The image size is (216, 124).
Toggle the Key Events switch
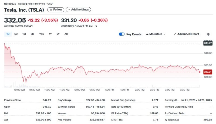[x=122, y=34]
